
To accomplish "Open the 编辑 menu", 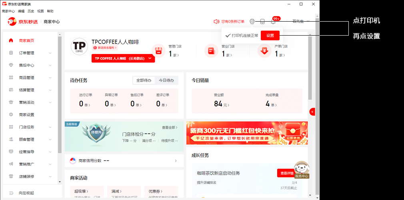I will coord(21,11).
